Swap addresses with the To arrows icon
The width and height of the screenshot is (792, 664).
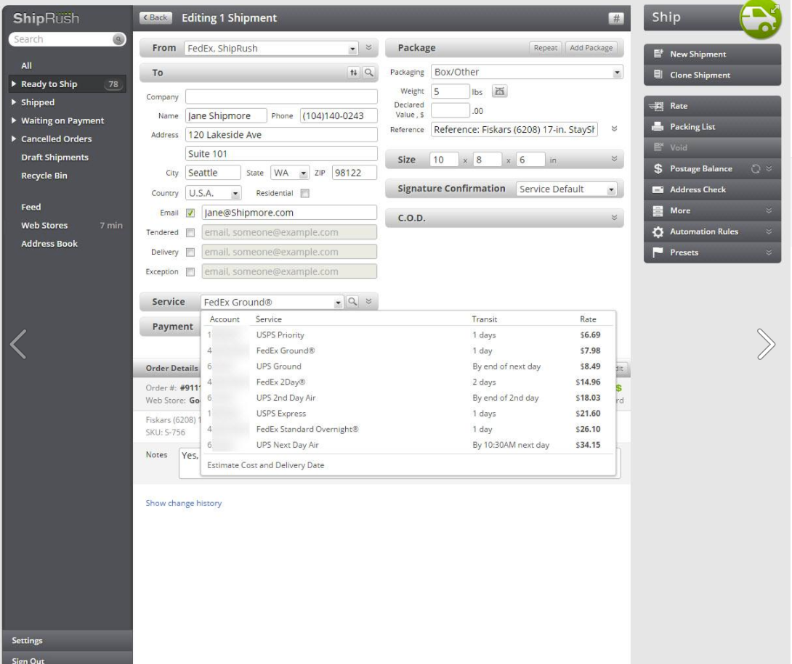[354, 73]
